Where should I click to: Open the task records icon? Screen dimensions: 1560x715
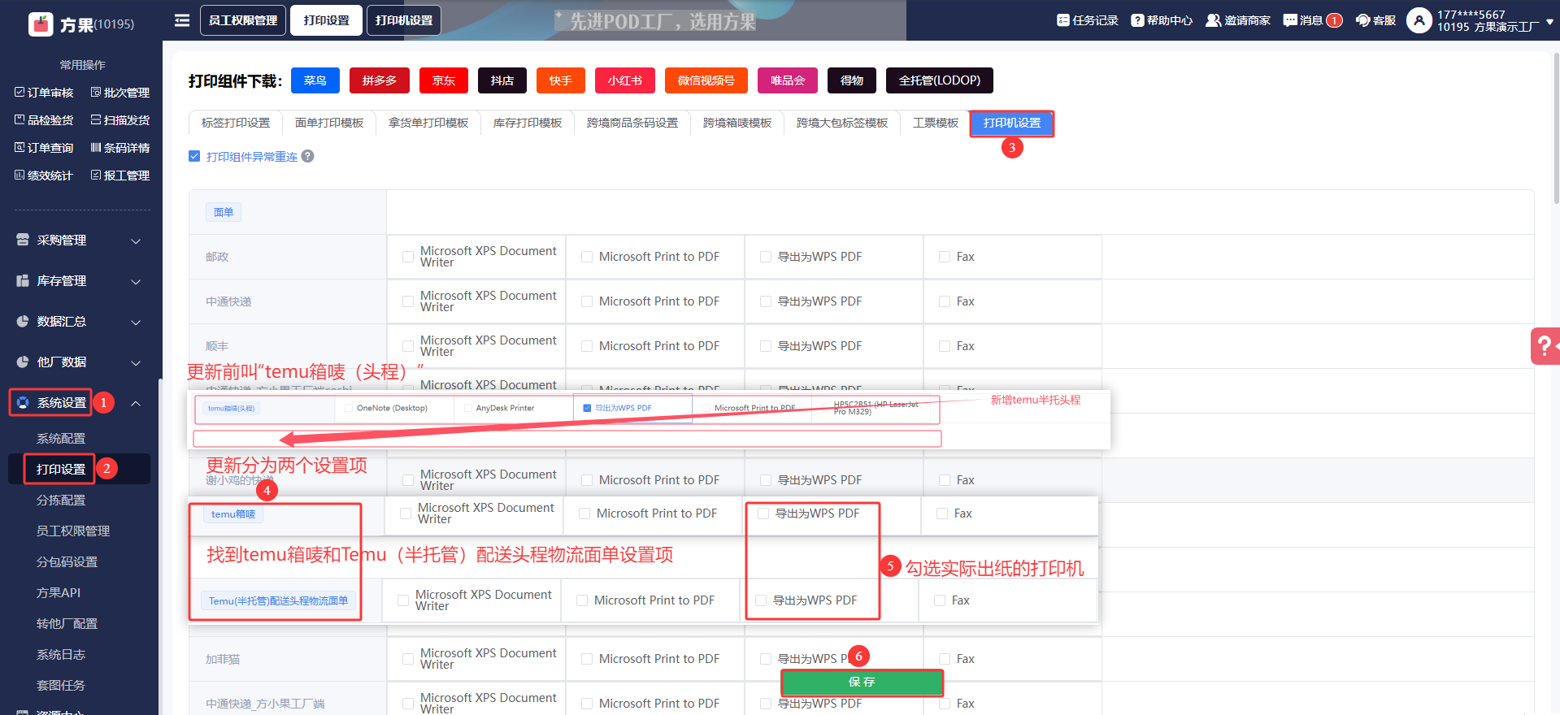[x=1063, y=20]
